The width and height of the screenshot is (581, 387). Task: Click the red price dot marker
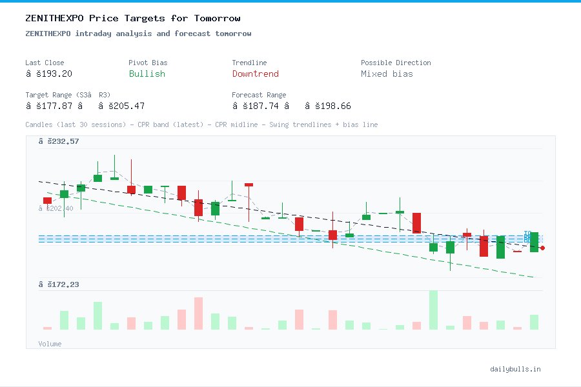pyautogui.click(x=542, y=247)
